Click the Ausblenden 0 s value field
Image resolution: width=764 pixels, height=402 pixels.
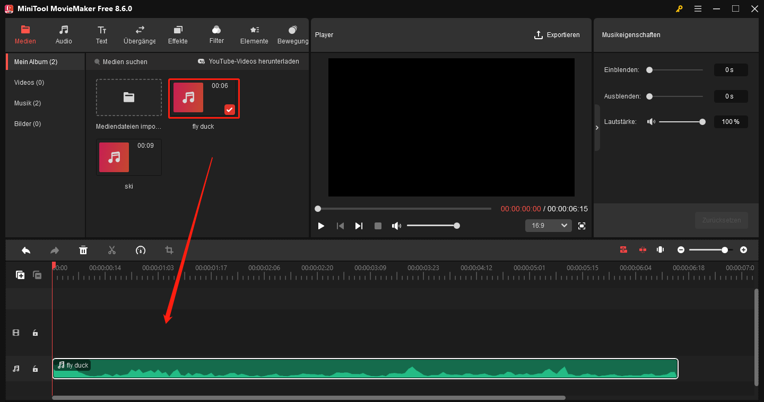tap(731, 96)
